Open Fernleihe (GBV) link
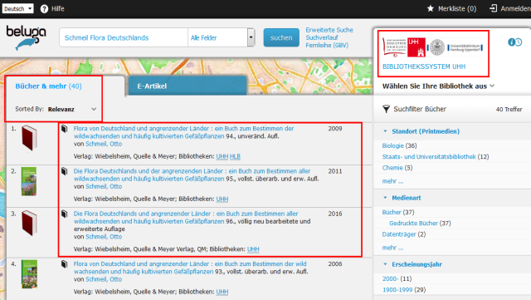Image resolution: width=531 pixels, height=300 pixels. [x=327, y=45]
